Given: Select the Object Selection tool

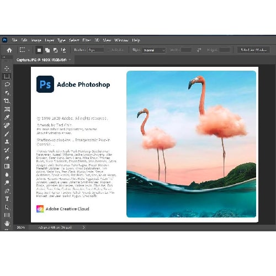Looking at the screenshot, I should (7, 93).
